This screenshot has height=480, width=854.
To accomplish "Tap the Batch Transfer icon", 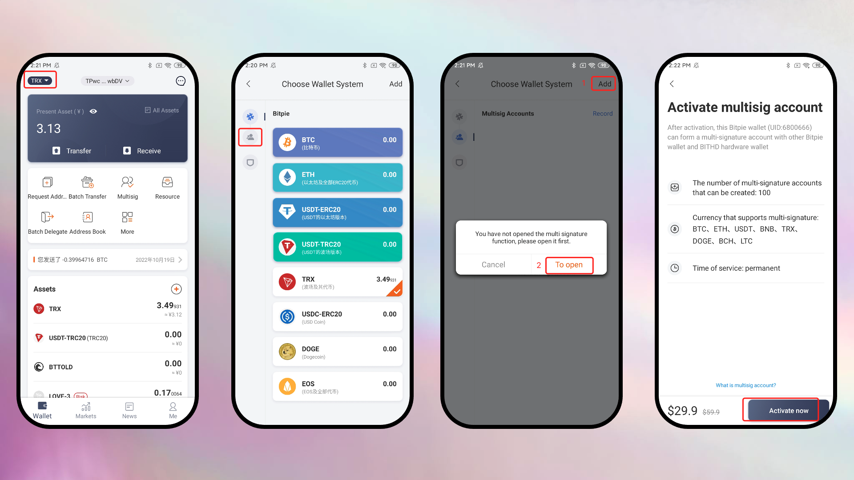I will click(87, 182).
